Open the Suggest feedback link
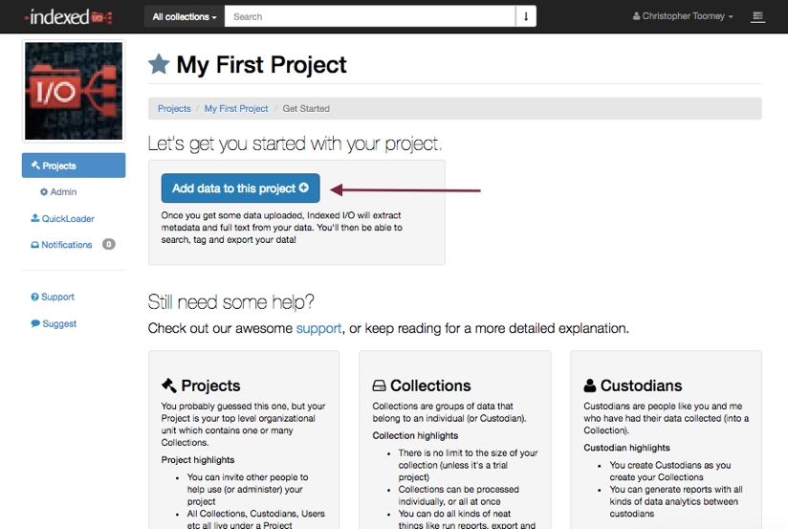Screen dimensions: 788x529 click(54, 323)
